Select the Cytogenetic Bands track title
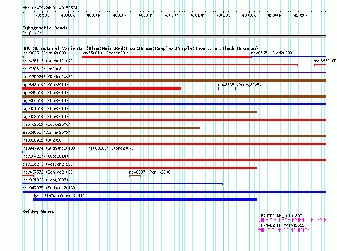The height and width of the screenshot is (251, 337). pos(45,28)
